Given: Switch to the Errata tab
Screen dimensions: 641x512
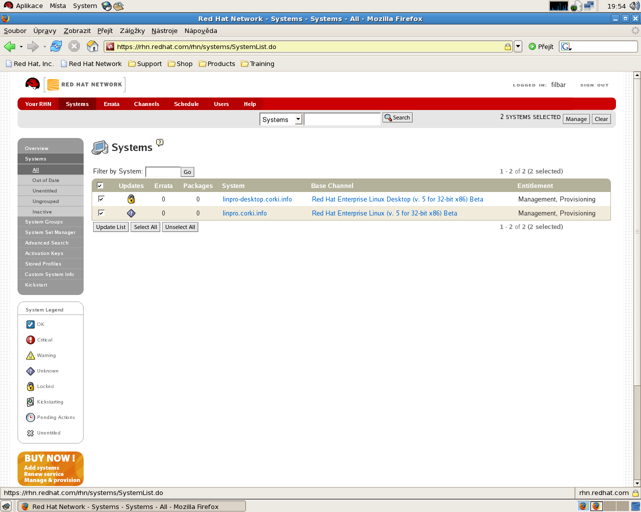Looking at the screenshot, I should pyautogui.click(x=112, y=104).
